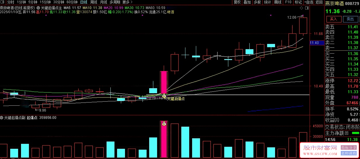Click the 收益(三) earnings label
This screenshot has height=159, width=360.
(x=332, y=120)
